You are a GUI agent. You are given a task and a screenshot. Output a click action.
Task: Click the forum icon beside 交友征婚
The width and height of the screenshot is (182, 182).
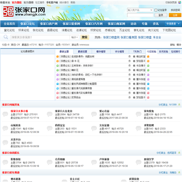[94, 128]
